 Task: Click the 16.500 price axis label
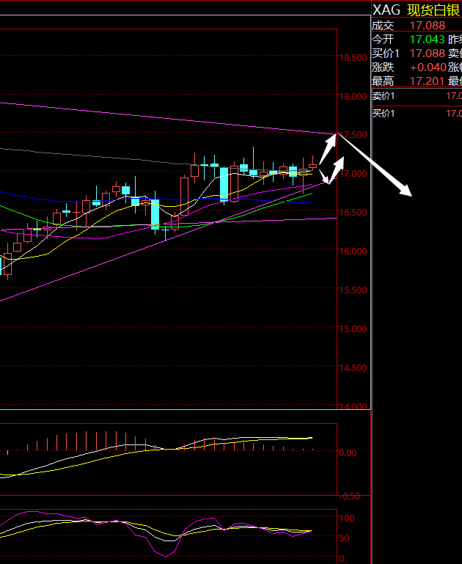pyautogui.click(x=353, y=213)
